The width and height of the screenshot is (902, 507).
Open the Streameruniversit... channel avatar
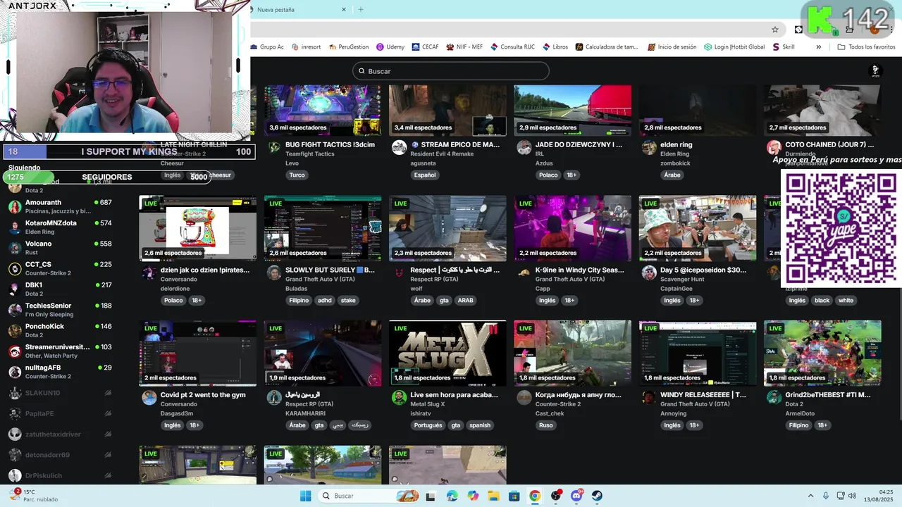coord(15,351)
